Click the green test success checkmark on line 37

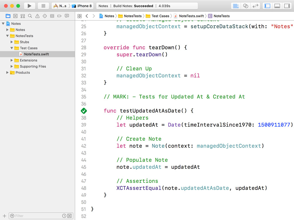[x=84, y=111]
